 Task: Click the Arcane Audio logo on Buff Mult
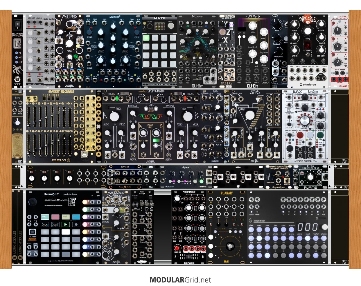pos(125,187)
